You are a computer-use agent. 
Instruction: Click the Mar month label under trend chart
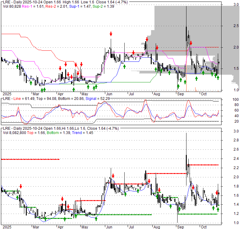36,227
